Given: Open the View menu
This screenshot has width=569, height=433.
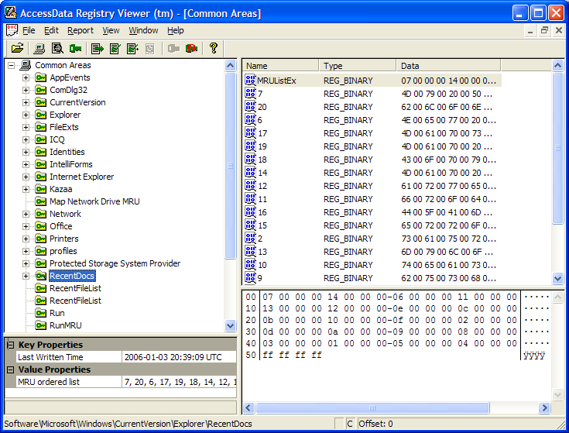Looking at the screenshot, I should [111, 30].
